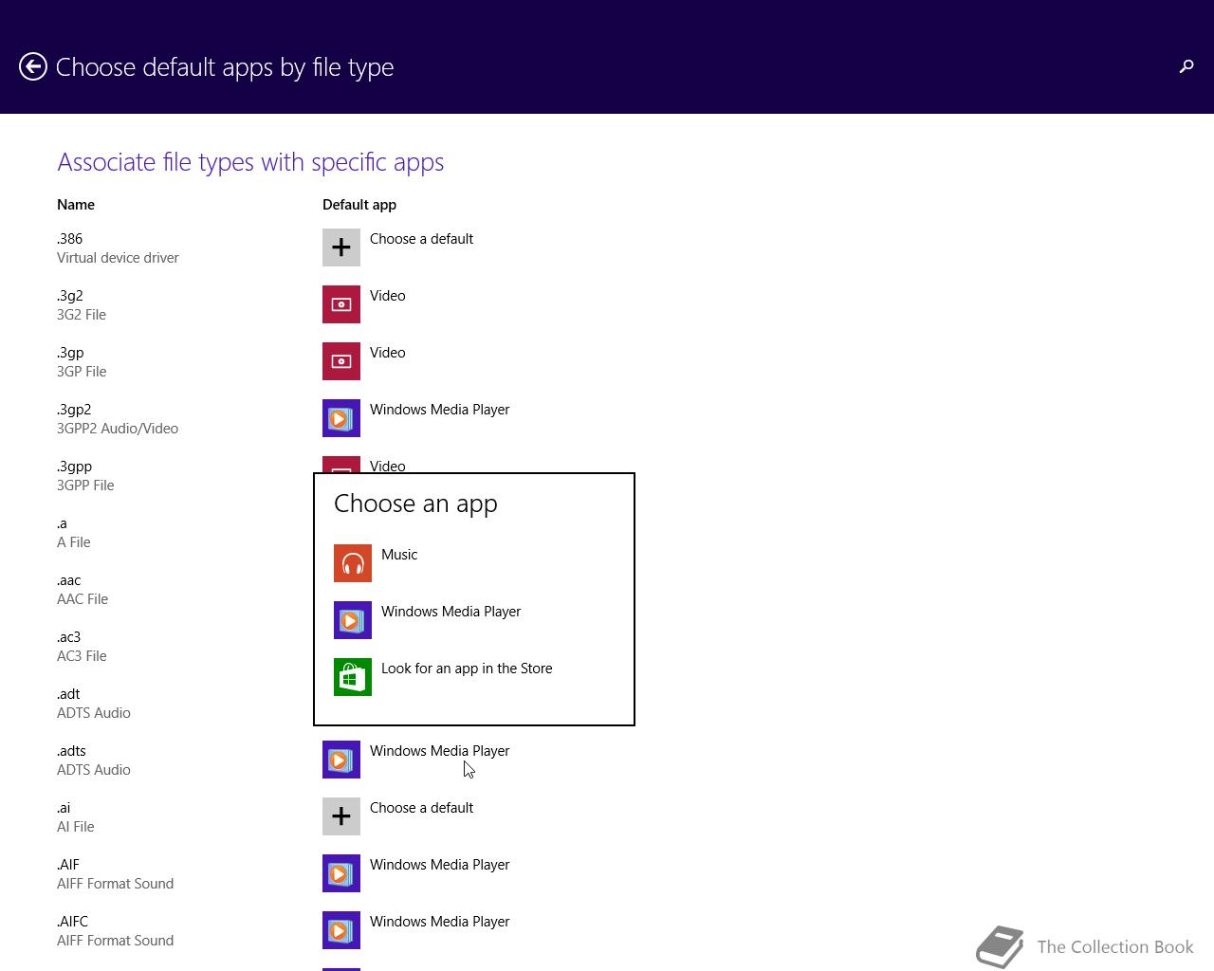Click the 3GPP2 Audio/Video description
The image size is (1214, 971).
pyautogui.click(x=118, y=429)
